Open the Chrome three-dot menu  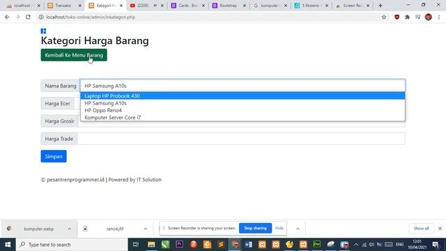click(x=439, y=17)
